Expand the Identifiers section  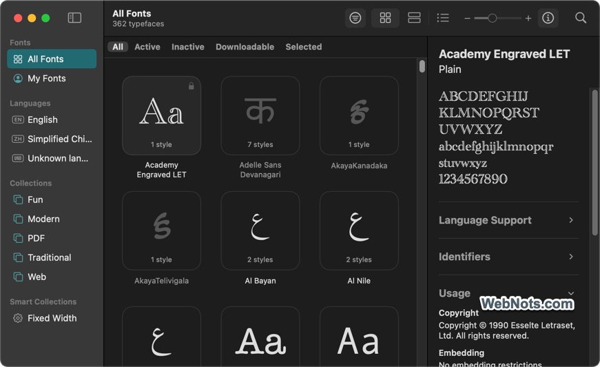coord(508,257)
